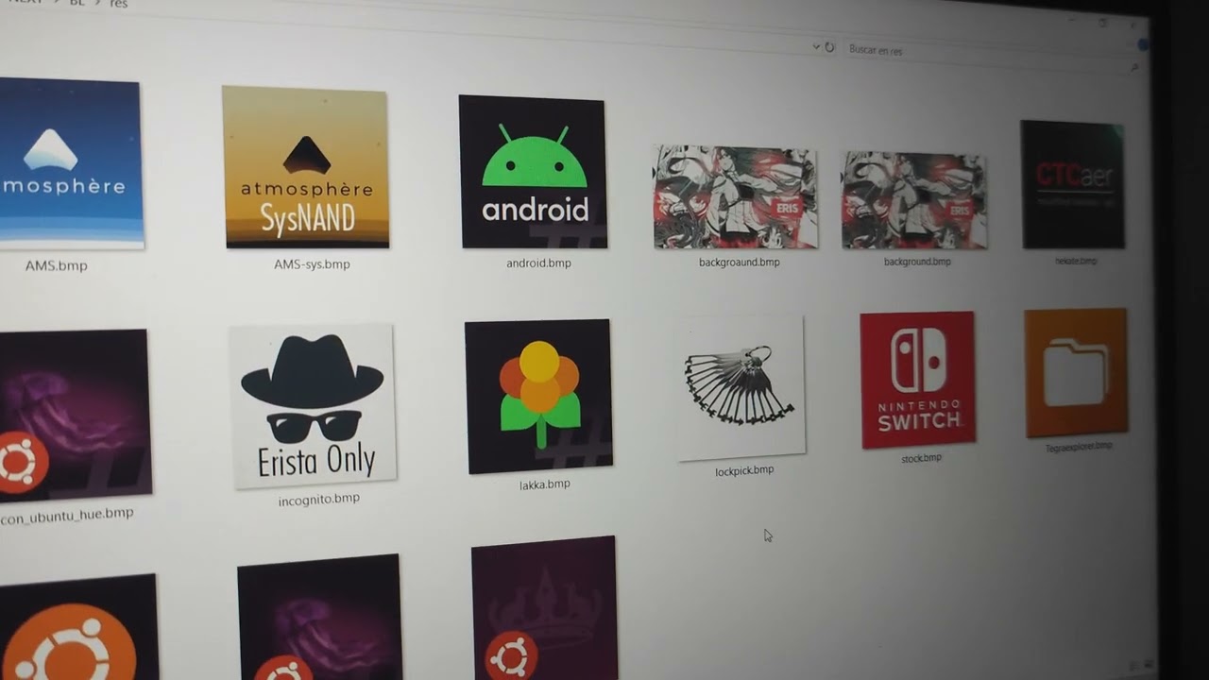
Task: Select the lockpick keys thumbnail
Action: pyautogui.click(x=741, y=388)
